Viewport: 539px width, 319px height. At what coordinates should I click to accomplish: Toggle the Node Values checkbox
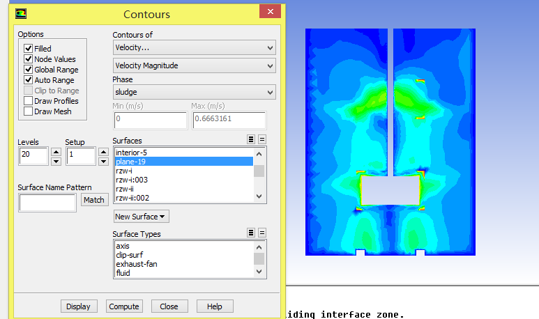pos(28,59)
